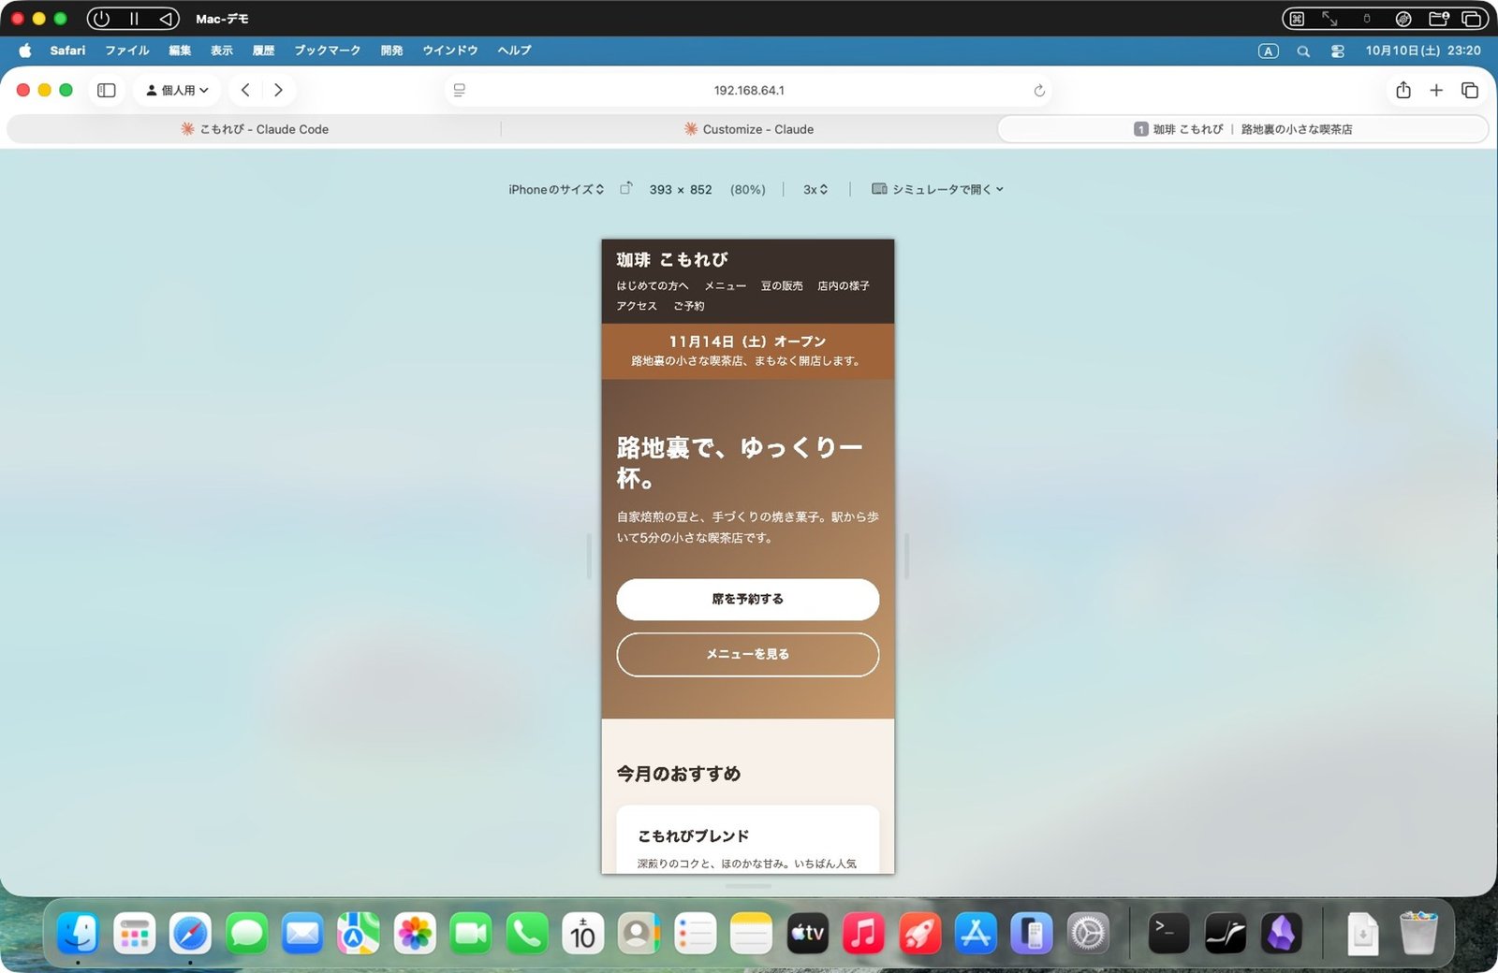This screenshot has width=1498, height=973.
Task: Open the iPhoneのサイズ device dropdown
Action: tap(556, 189)
